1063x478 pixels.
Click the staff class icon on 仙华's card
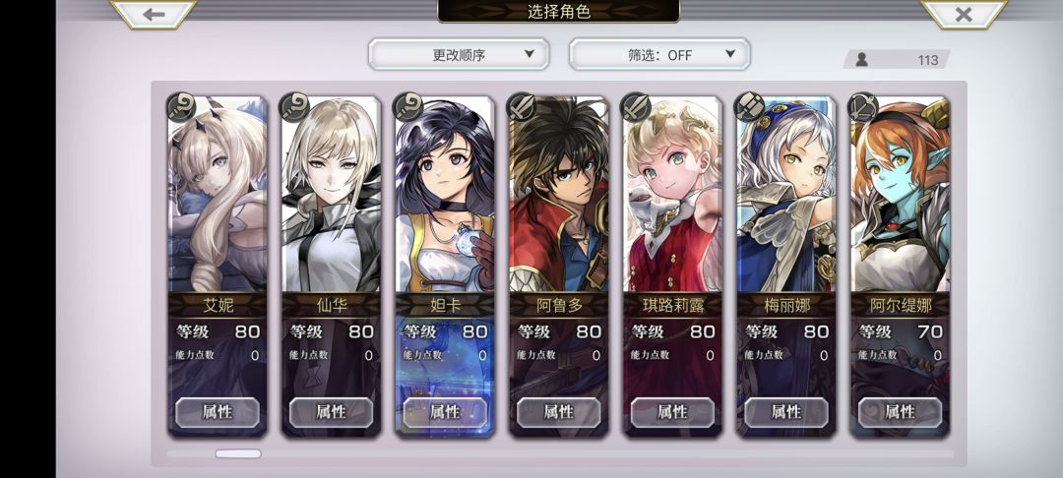pyautogui.click(x=295, y=107)
